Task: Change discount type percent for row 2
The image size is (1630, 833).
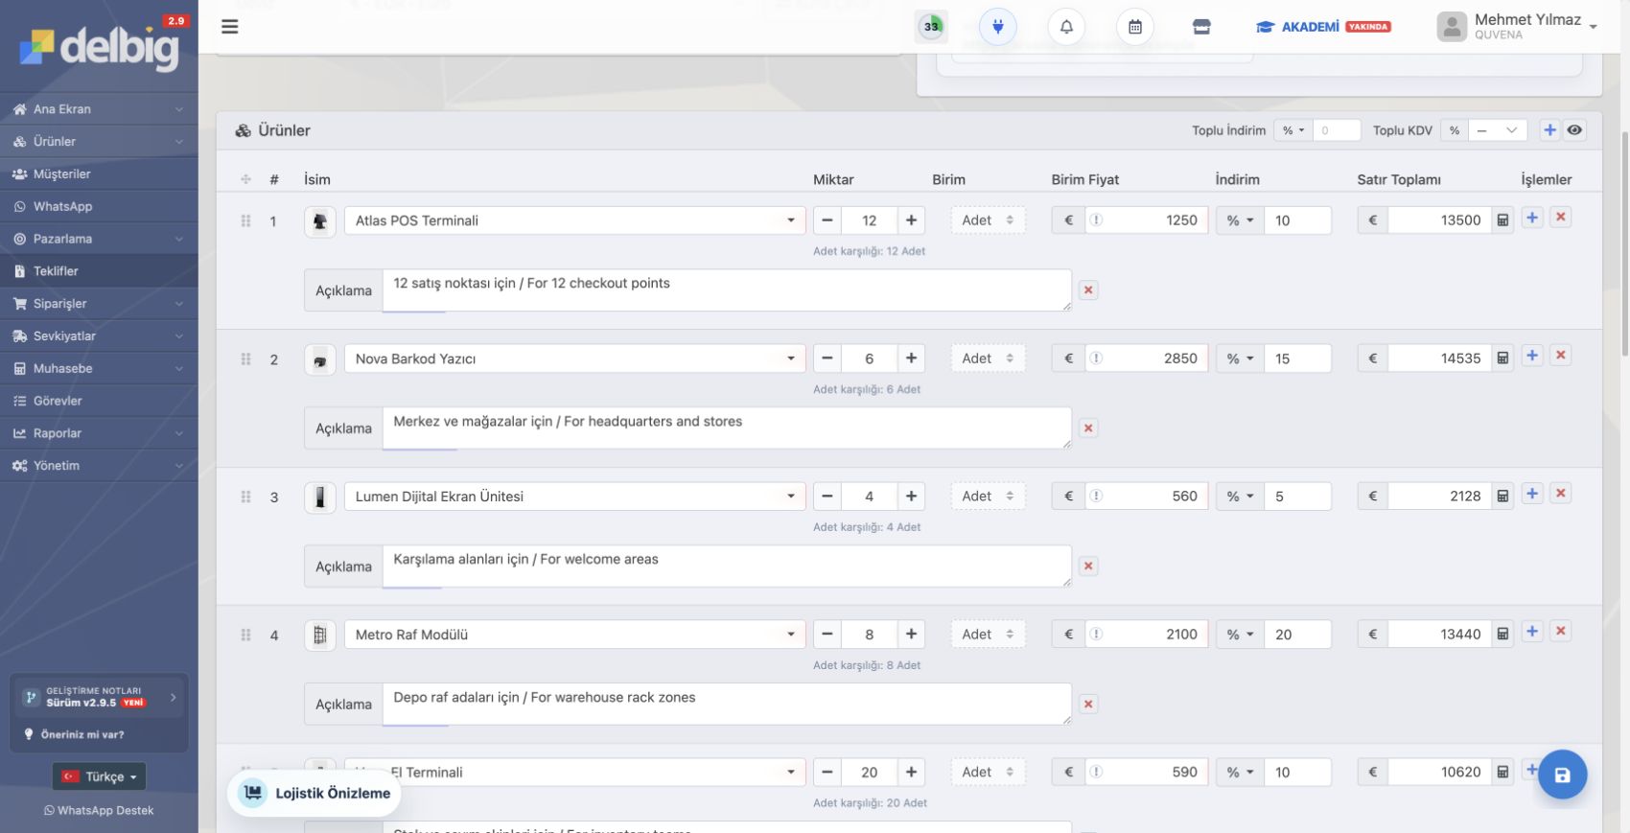Action: (1240, 359)
